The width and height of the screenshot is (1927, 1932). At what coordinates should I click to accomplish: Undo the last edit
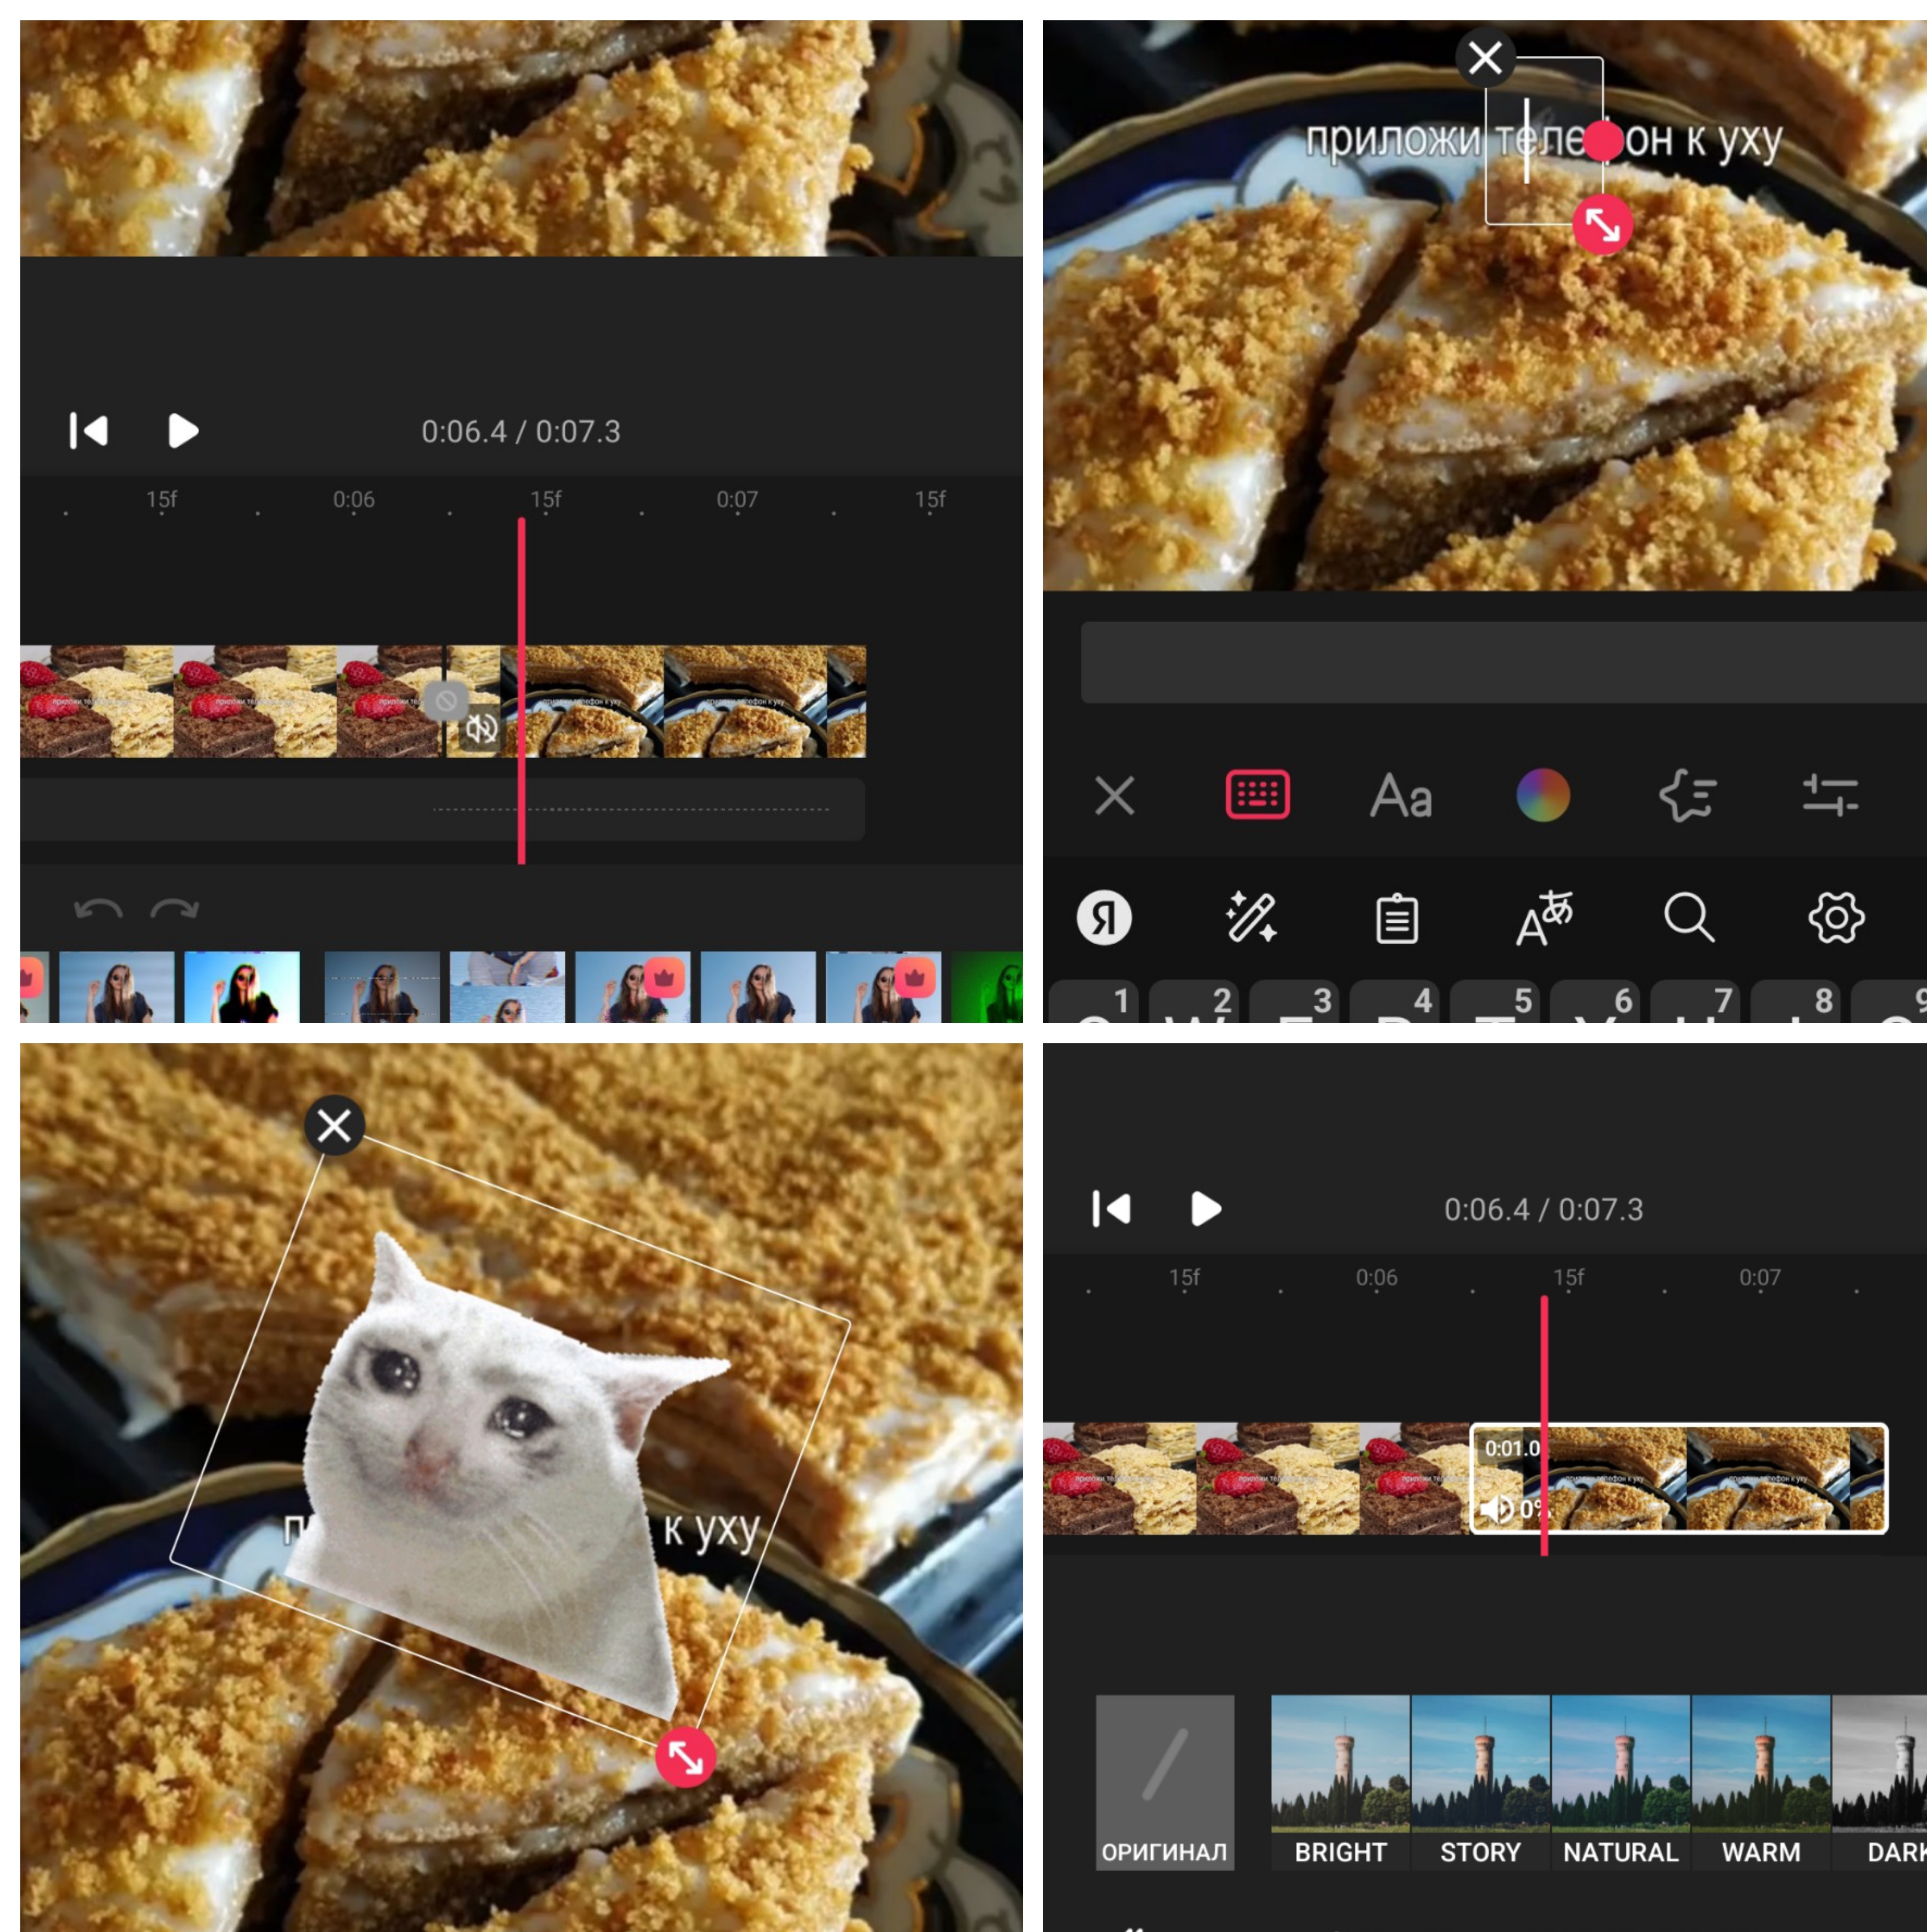click(x=98, y=909)
